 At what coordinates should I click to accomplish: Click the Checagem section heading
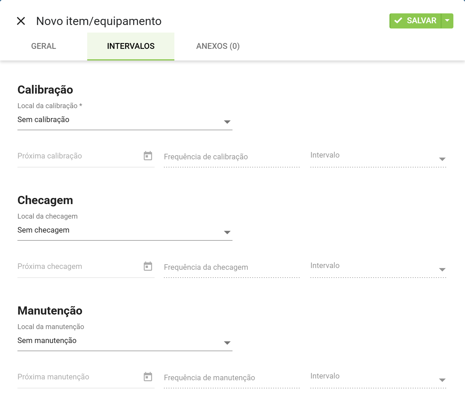tap(45, 200)
